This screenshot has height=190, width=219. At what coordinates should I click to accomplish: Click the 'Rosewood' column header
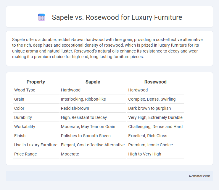click(x=155, y=82)
